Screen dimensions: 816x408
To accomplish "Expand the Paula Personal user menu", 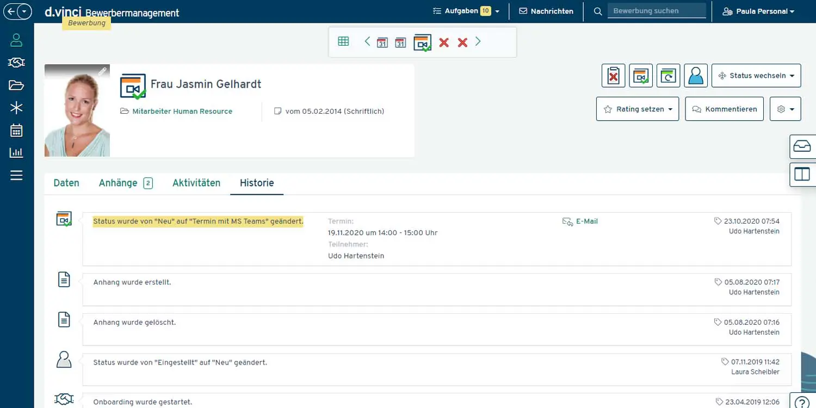I will (758, 11).
